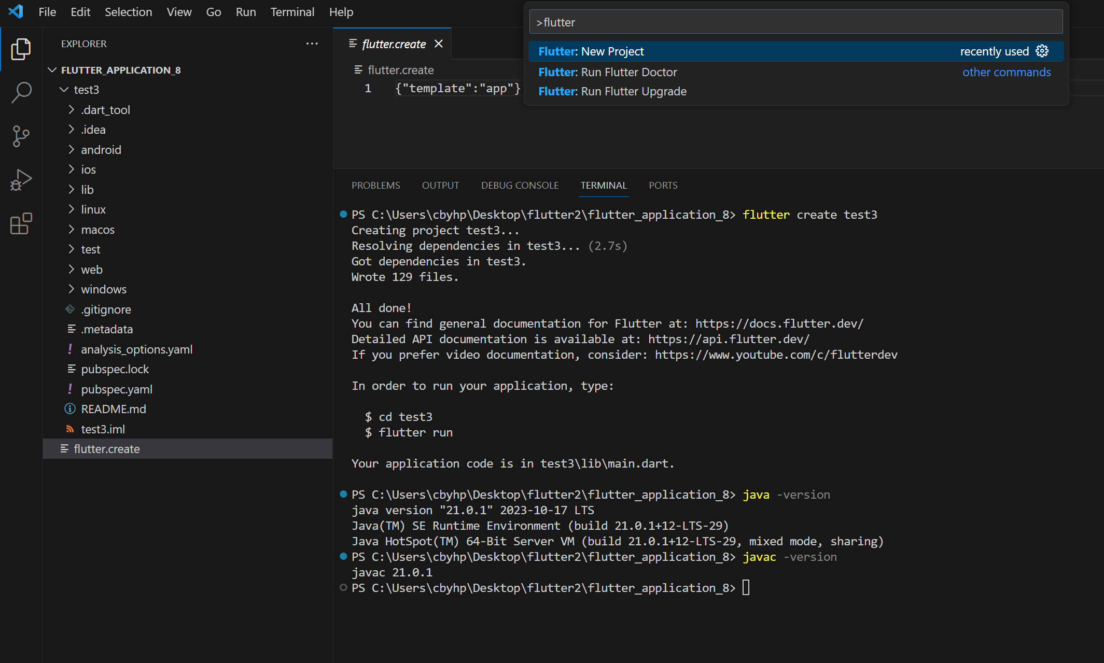Click the pubspec.lock file icon
This screenshot has width=1104, height=663.
[72, 369]
